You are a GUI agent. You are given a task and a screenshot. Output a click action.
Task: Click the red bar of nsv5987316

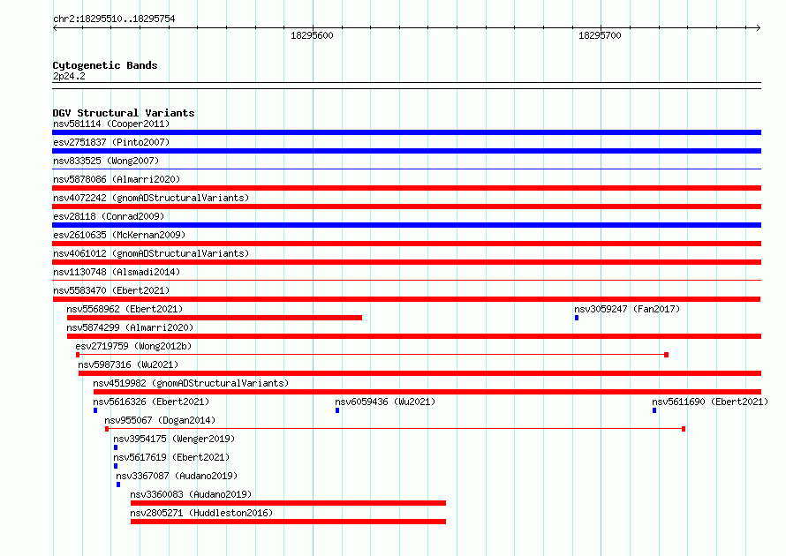[420, 373]
